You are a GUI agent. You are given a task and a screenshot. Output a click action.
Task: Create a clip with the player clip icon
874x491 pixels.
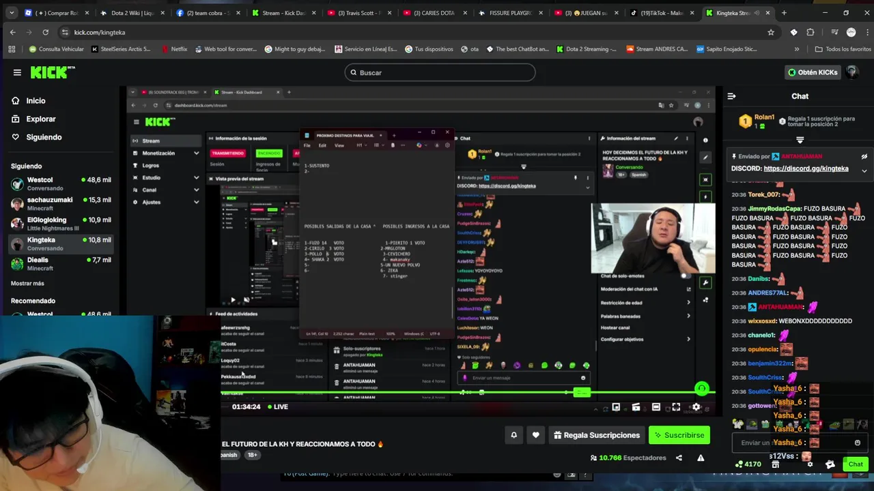pyautogui.click(x=636, y=407)
